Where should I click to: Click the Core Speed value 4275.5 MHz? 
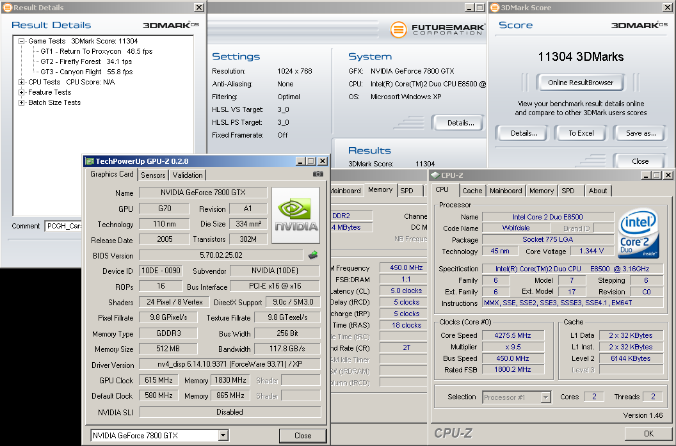(x=513, y=335)
